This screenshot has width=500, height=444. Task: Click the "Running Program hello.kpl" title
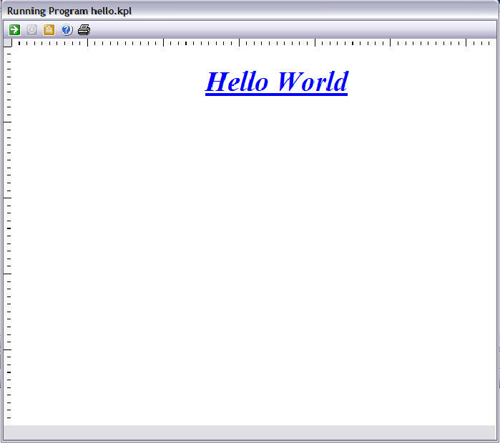click(69, 11)
